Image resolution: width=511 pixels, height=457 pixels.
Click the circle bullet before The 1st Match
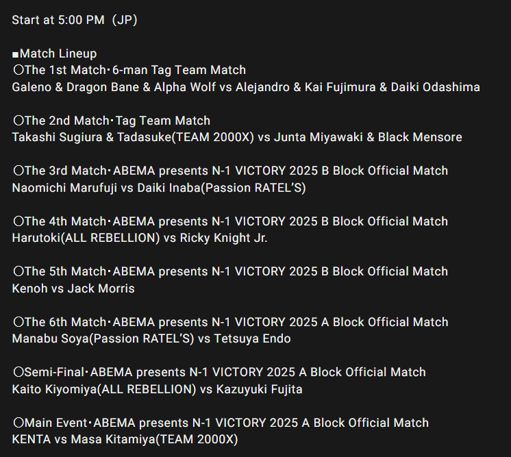click(x=18, y=69)
